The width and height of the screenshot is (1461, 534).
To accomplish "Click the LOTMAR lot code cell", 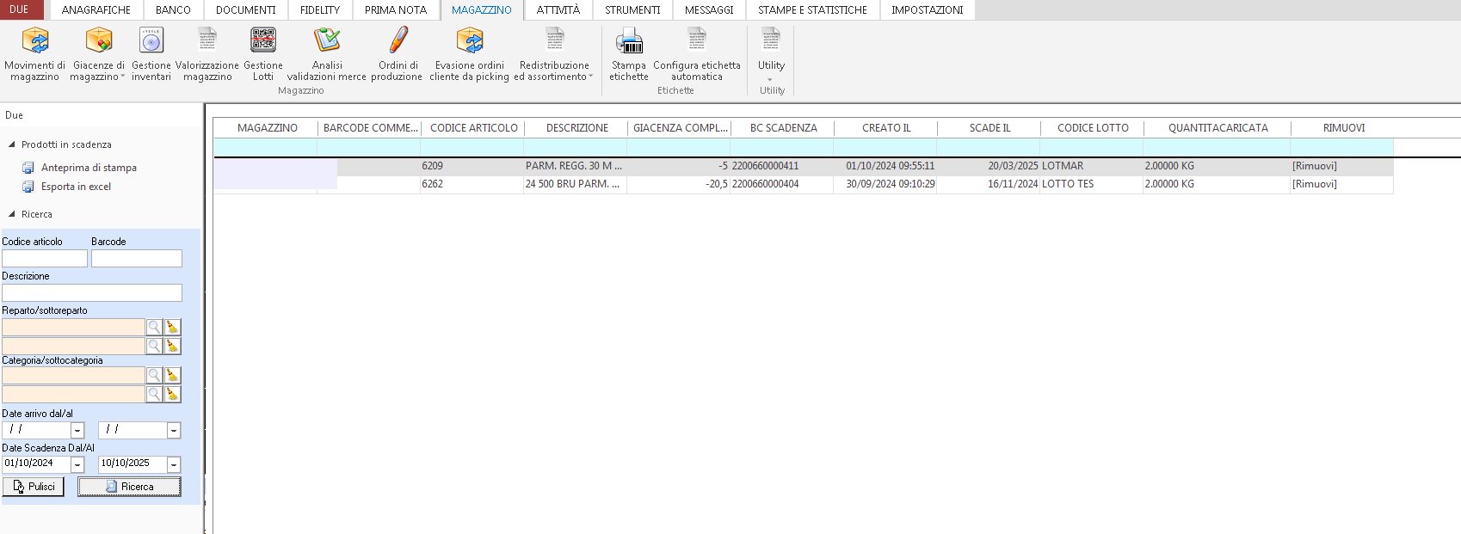I will pyautogui.click(x=1091, y=166).
